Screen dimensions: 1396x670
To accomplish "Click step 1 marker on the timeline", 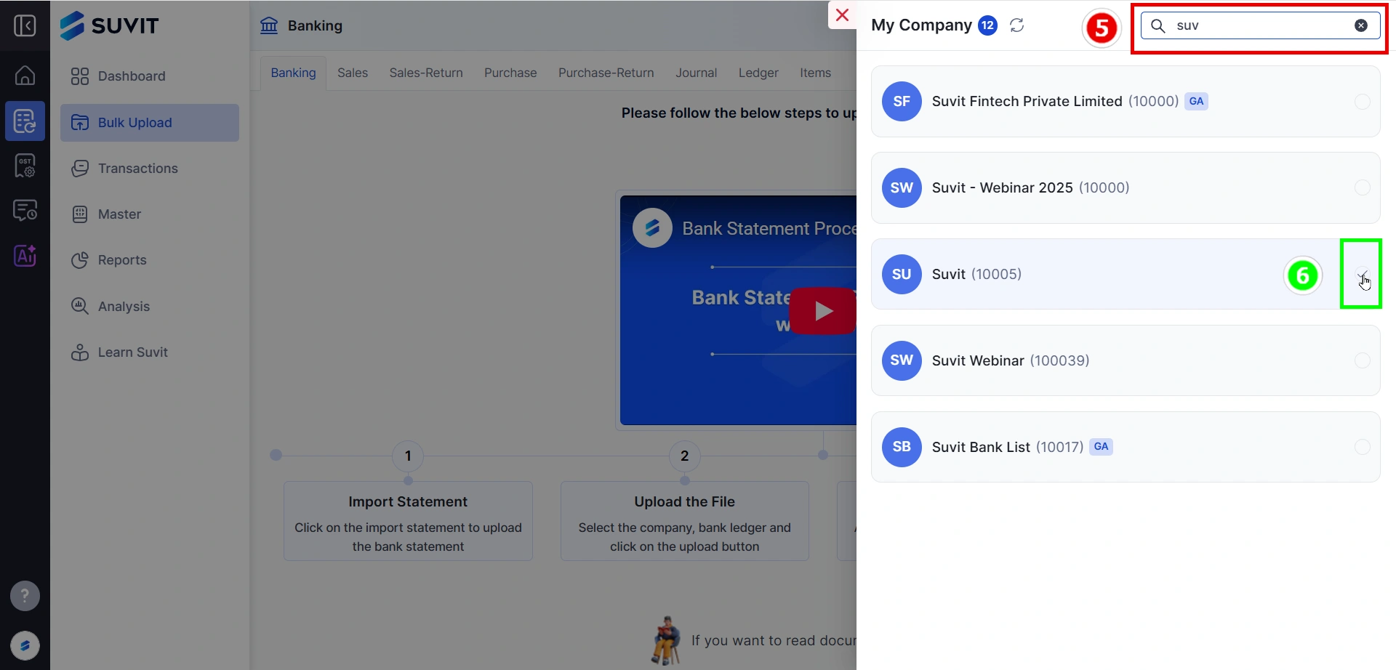I will coord(408,456).
